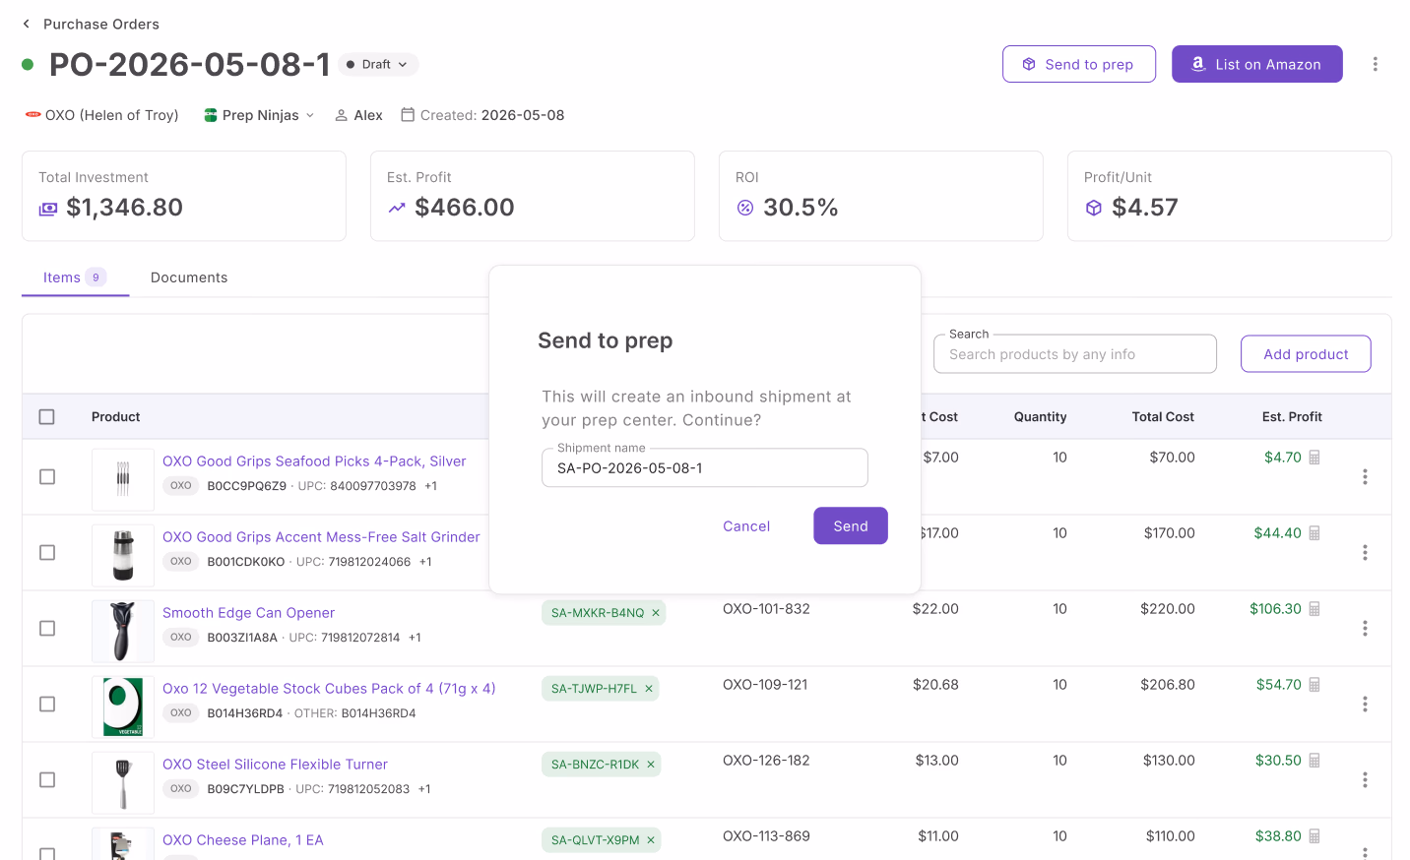Image resolution: width=1410 pixels, height=860 pixels.
Task: Open OXO Steel Silicone Flexible Turner link
Action: (x=275, y=765)
